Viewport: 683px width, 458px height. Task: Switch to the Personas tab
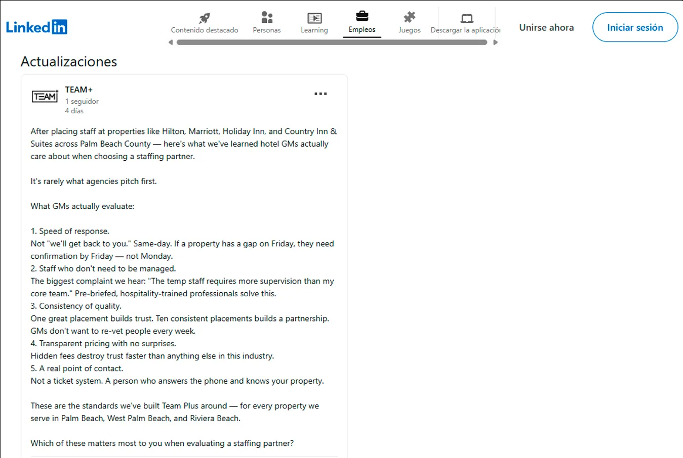267,30
